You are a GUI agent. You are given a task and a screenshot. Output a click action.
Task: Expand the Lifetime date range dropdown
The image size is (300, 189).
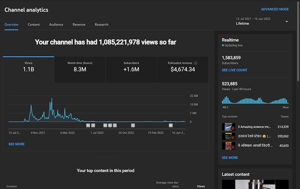(x=287, y=22)
